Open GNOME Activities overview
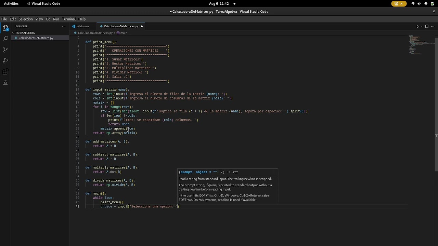 (11, 3)
